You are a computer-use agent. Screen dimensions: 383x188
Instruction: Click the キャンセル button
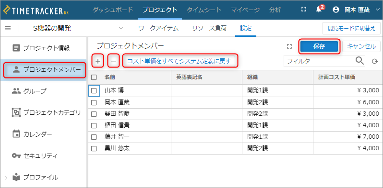click(361, 46)
